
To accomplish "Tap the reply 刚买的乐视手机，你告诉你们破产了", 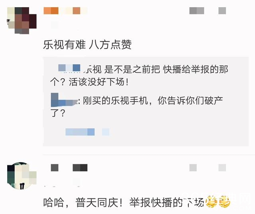I will [137, 106].
